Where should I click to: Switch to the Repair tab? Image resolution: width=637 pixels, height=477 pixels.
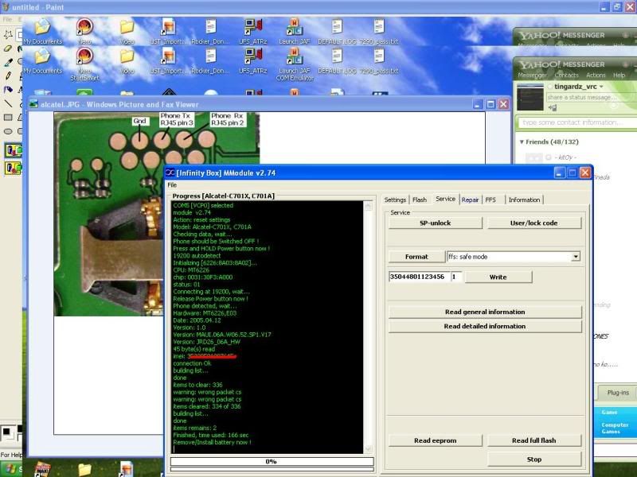click(470, 200)
